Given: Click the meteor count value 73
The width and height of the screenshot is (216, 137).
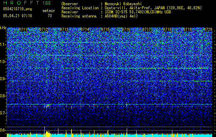Looking at the screenshot, I should (x=50, y=16).
